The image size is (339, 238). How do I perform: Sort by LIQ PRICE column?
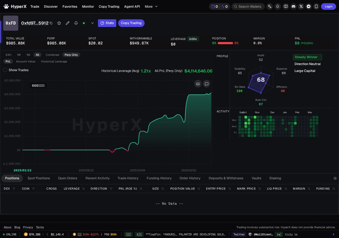[x=286, y=189]
